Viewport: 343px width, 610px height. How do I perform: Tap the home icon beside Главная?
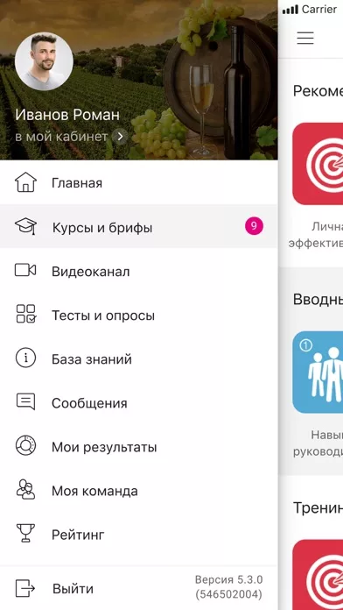(25, 182)
